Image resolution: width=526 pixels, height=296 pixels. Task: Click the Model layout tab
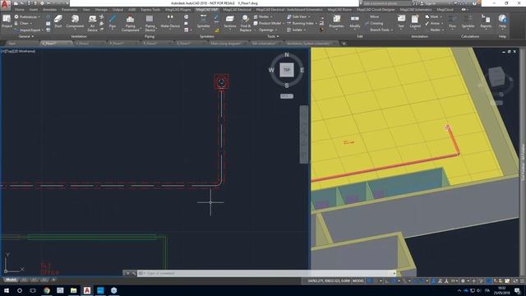pos(11,280)
